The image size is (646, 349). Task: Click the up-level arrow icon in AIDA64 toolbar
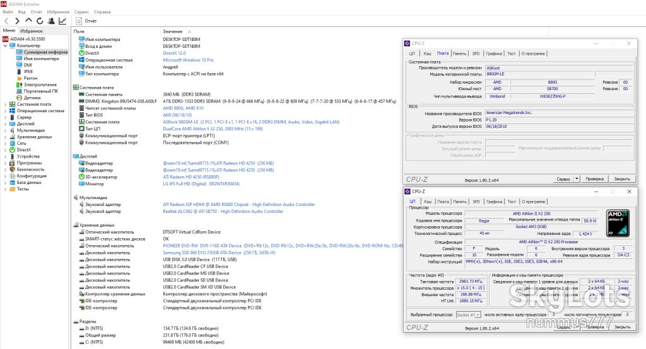click(28, 21)
